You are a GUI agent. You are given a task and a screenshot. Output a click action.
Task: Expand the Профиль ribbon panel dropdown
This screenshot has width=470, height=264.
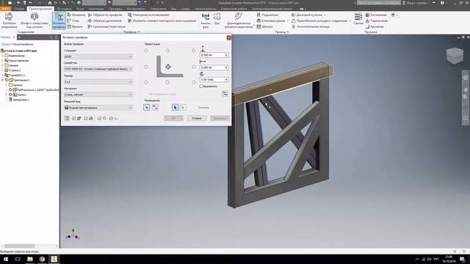coord(131,32)
